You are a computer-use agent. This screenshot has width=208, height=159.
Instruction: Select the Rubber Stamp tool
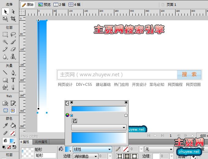click(x=13, y=57)
